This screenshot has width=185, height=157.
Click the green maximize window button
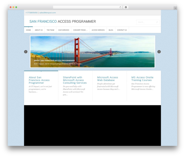pos(16,7)
